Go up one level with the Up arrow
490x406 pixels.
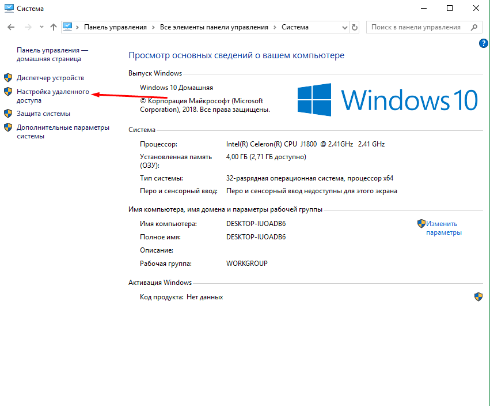click(54, 27)
